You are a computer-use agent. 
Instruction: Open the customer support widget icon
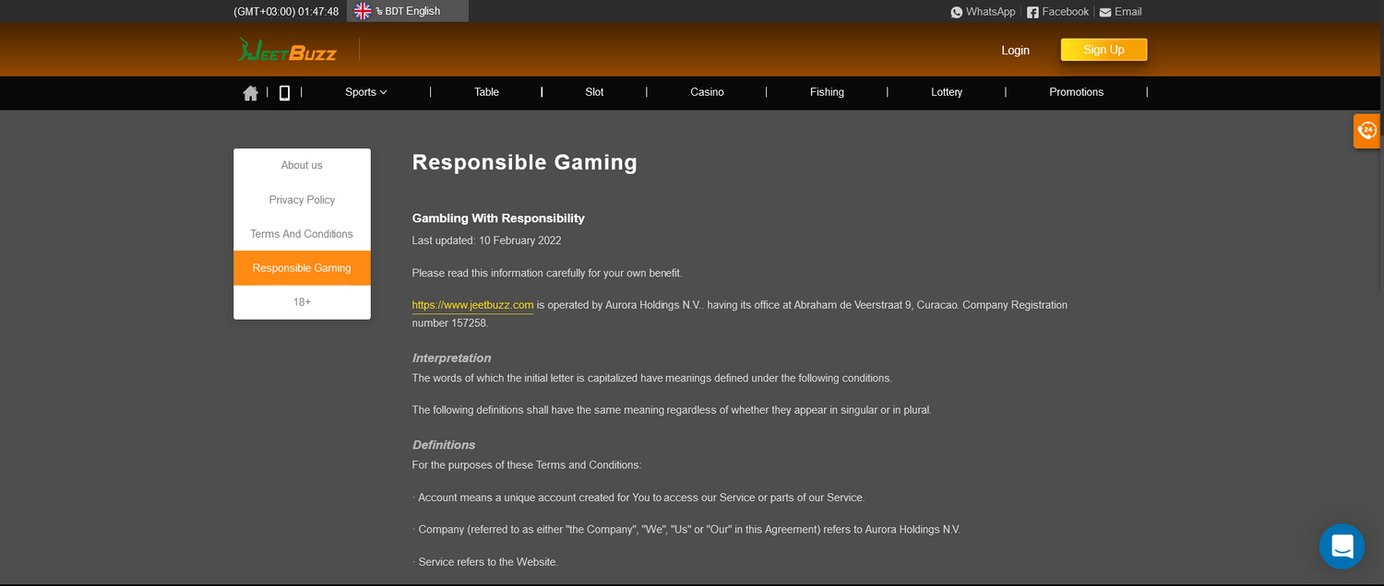click(1366, 131)
